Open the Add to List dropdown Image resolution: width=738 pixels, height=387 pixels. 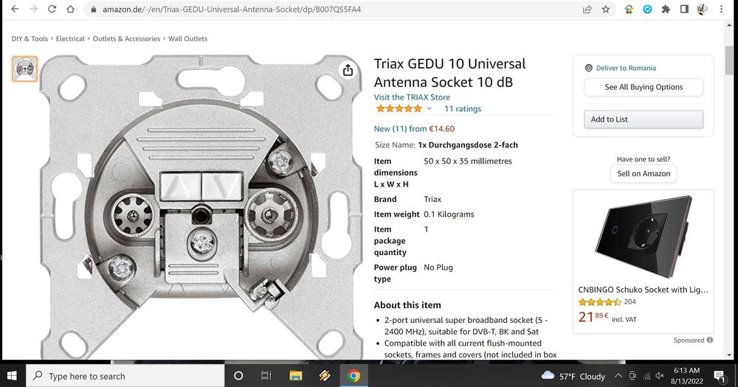tap(644, 119)
